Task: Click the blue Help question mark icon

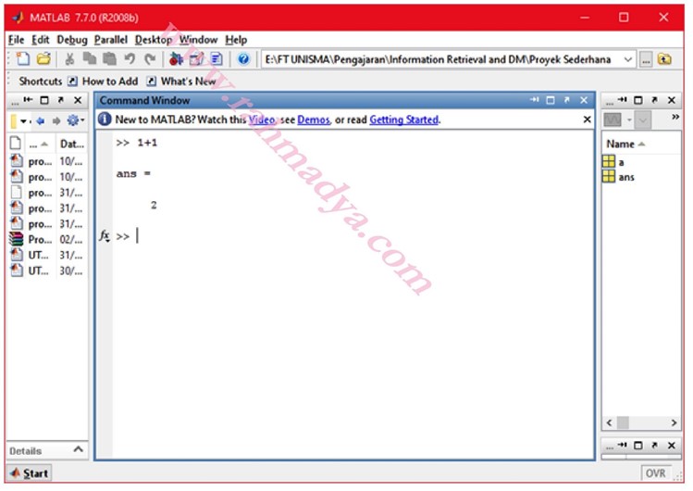Action: (x=243, y=59)
